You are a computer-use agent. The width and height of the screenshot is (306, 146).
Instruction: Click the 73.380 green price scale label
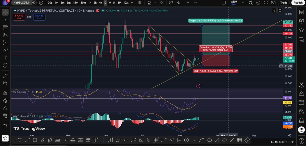pyautogui.click(x=288, y=22)
